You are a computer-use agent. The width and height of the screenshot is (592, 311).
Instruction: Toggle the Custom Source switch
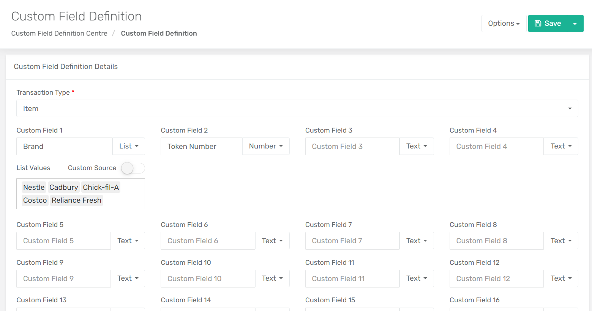coord(133,168)
